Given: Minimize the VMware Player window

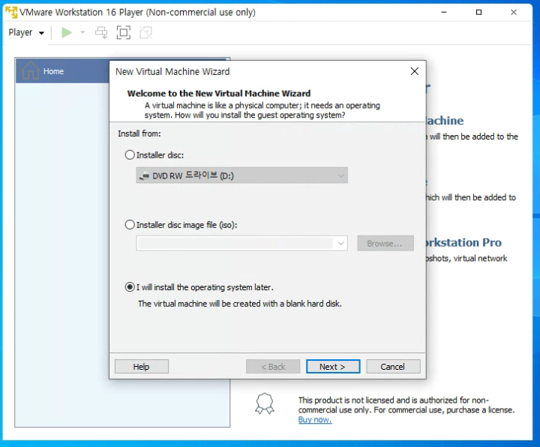Looking at the screenshot, I should [444, 12].
